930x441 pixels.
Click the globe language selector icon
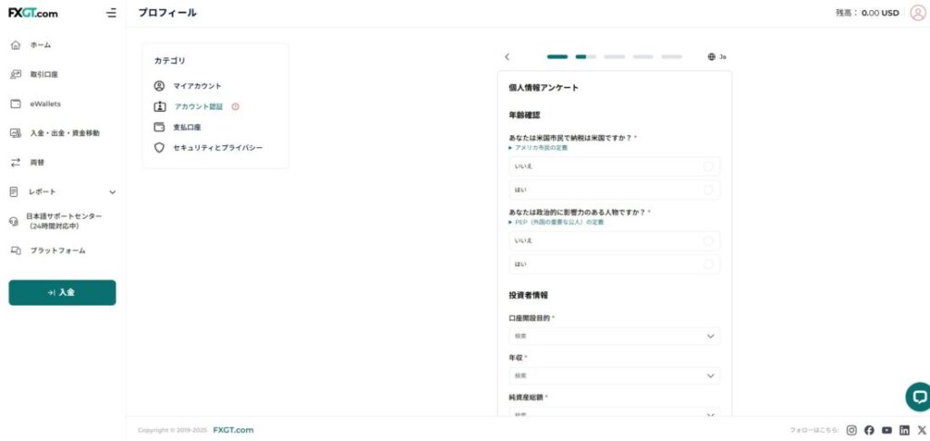coord(712,56)
